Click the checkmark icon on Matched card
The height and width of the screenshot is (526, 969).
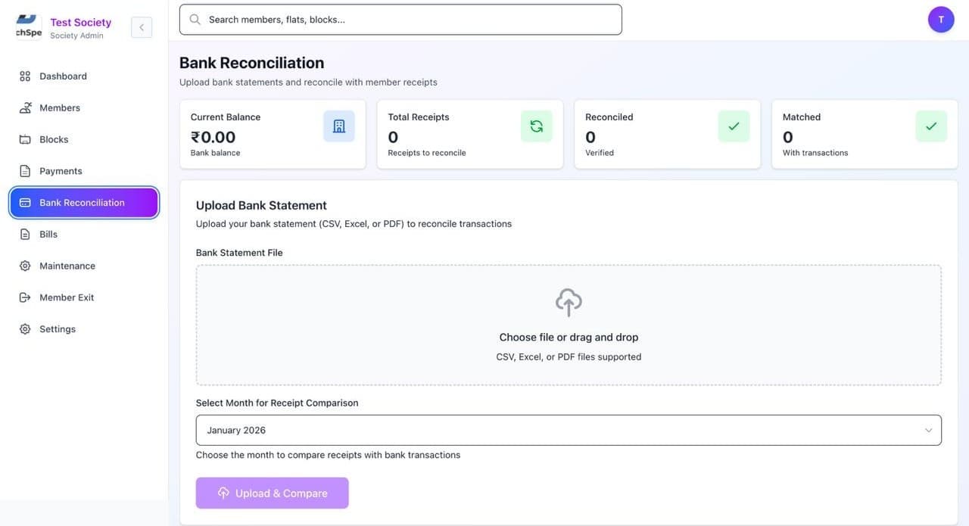point(931,126)
